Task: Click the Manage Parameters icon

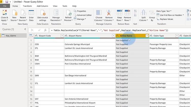Action: pyautogui.click(x=56, y=12)
